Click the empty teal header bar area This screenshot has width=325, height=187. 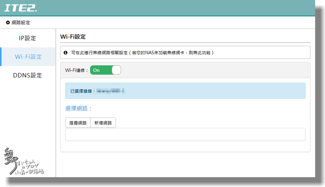click(x=179, y=8)
